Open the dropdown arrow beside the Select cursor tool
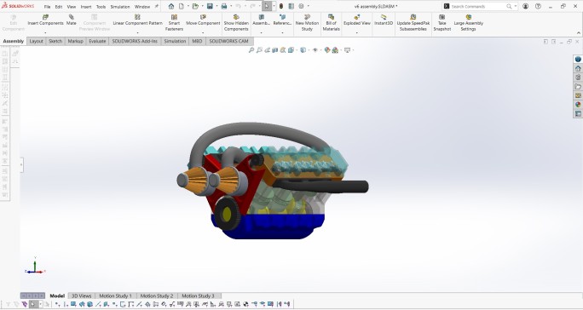Viewport: 583px width, 310px height. tap(274, 6)
